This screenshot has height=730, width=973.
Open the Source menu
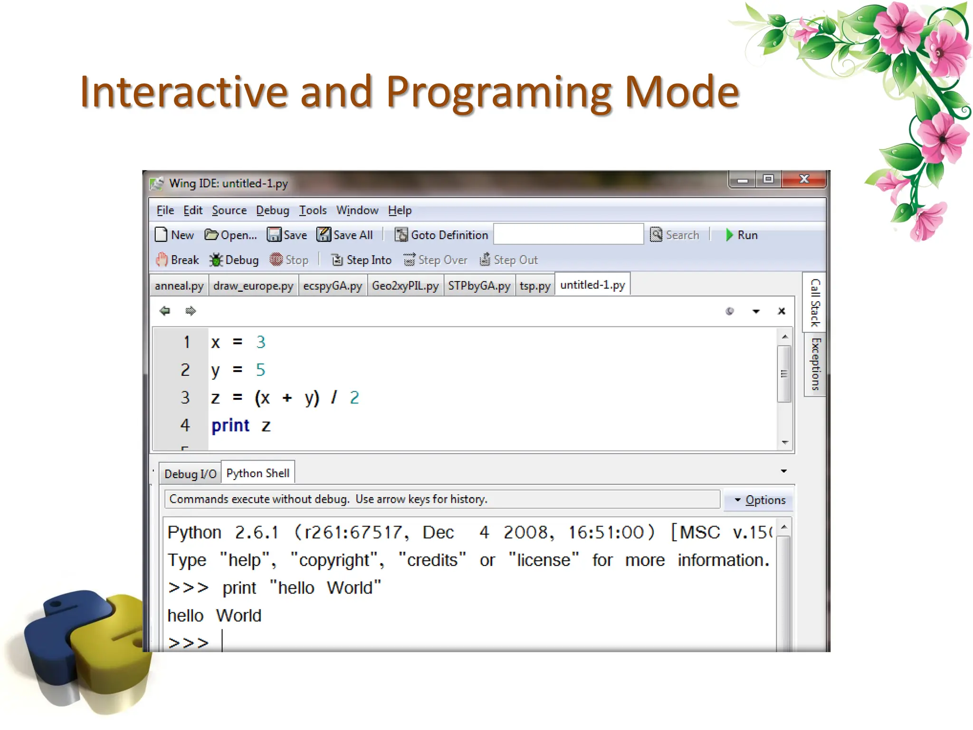point(229,211)
